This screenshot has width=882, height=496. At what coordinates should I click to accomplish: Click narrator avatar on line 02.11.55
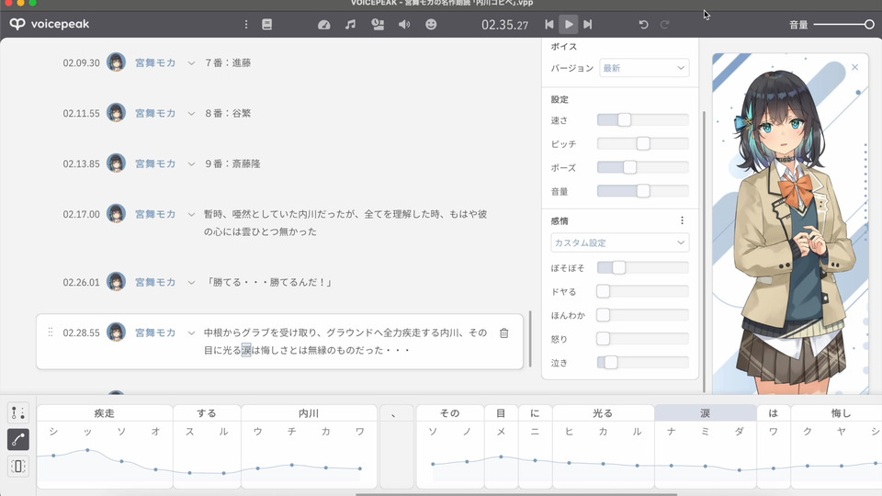click(116, 112)
